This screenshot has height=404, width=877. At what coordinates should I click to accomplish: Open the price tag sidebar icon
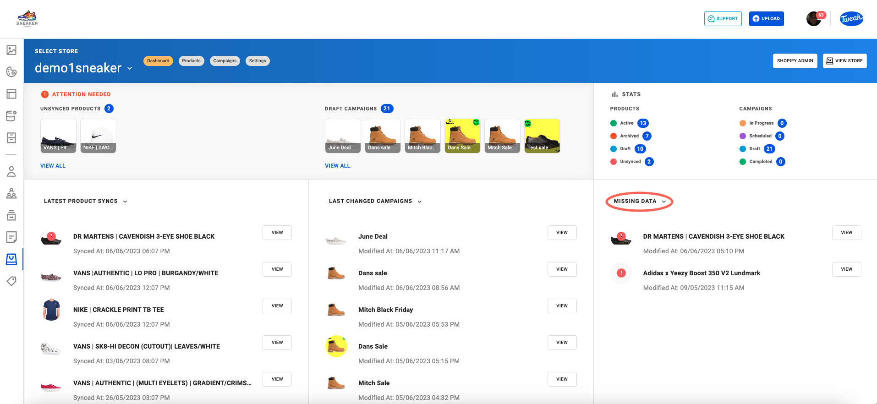pyautogui.click(x=11, y=281)
